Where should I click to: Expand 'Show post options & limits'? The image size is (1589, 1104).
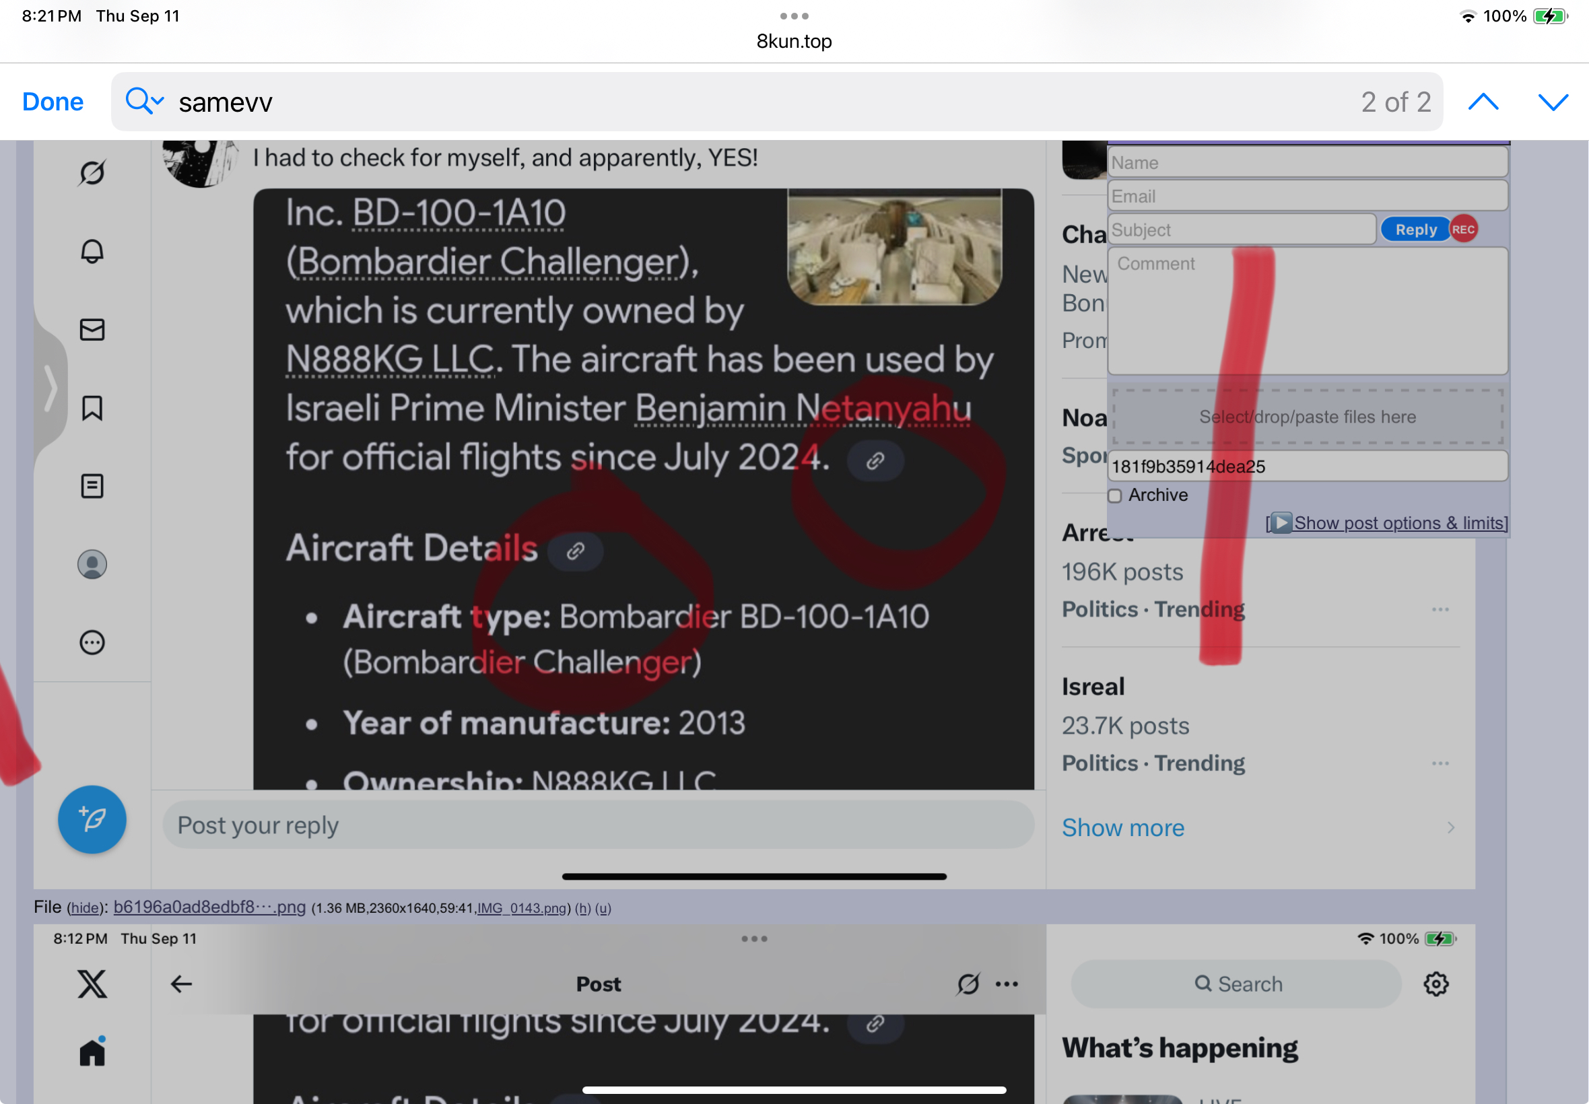[1387, 523]
